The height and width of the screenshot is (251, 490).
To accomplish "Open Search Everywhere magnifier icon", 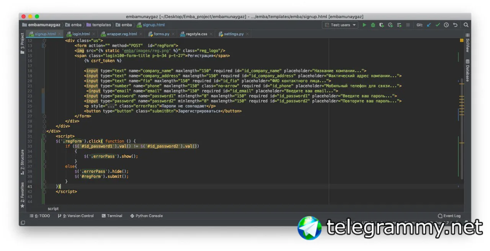I will coord(466,25).
